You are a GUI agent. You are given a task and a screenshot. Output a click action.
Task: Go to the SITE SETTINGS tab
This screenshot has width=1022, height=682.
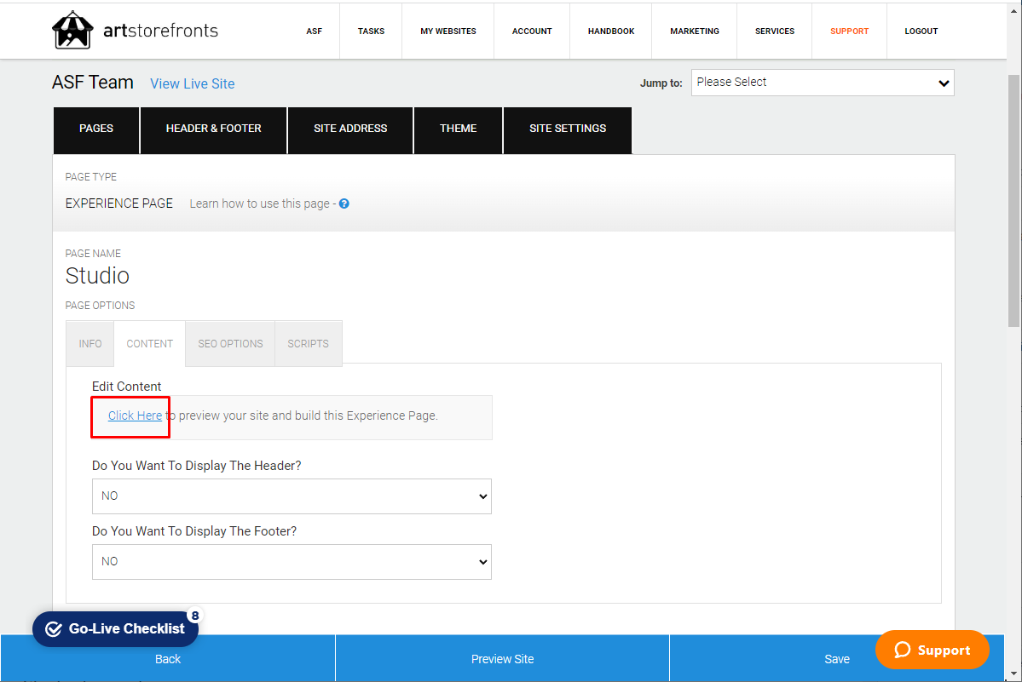(x=567, y=129)
